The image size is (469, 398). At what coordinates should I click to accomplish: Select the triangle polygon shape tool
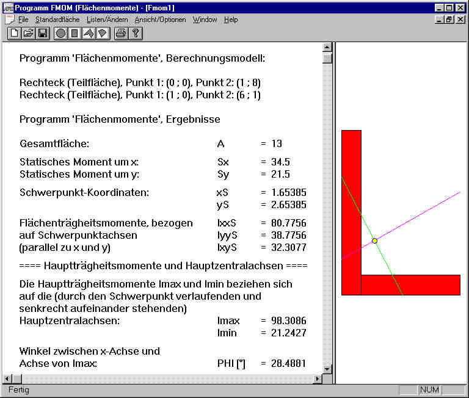click(x=89, y=34)
